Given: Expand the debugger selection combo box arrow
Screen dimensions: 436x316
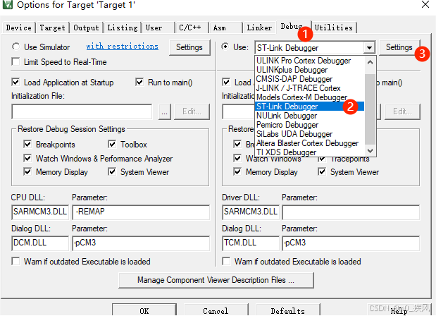Looking at the screenshot, I should pos(369,47).
